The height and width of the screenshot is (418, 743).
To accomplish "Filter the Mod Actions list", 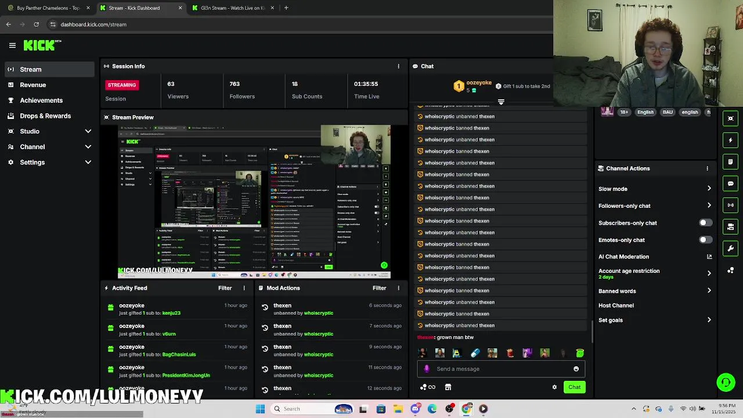I will pyautogui.click(x=379, y=288).
